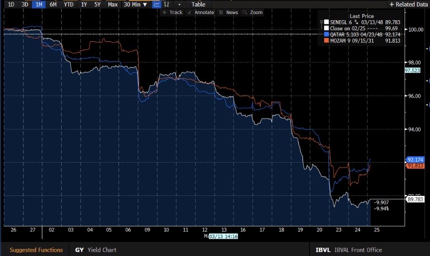Click the white Close on 02/25 swatch
430x256 pixels.
pyautogui.click(x=326, y=28)
